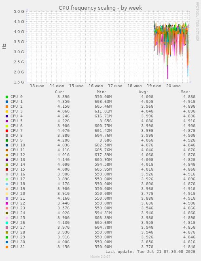
Task: Click the 'CPU 18' legend label
Action: (18, 184)
